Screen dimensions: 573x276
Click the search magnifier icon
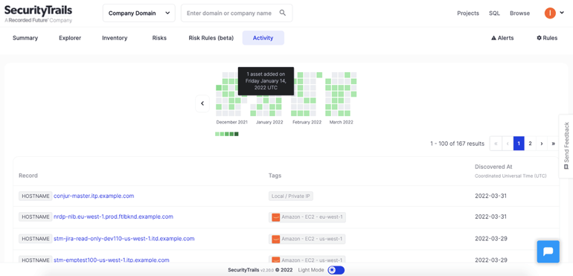click(x=283, y=13)
